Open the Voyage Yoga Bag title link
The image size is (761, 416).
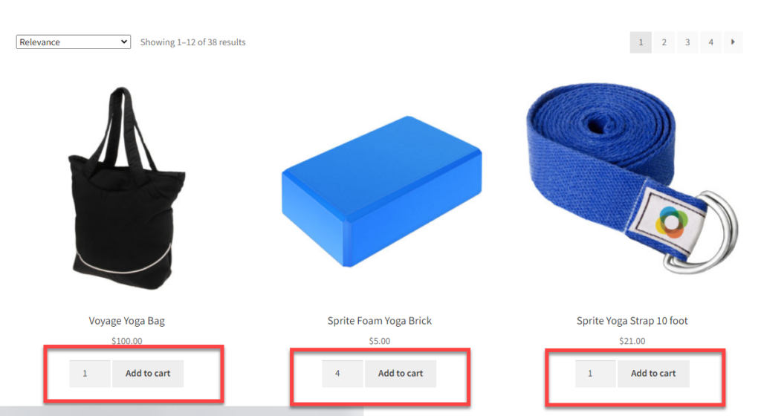pyautogui.click(x=126, y=320)
